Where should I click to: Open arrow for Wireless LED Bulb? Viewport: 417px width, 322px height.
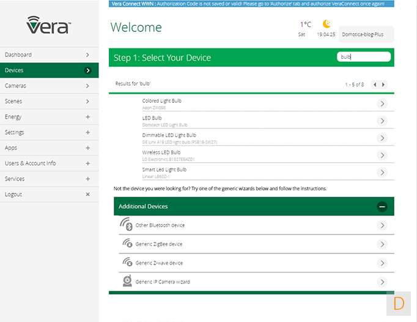(x=382, y=155)
